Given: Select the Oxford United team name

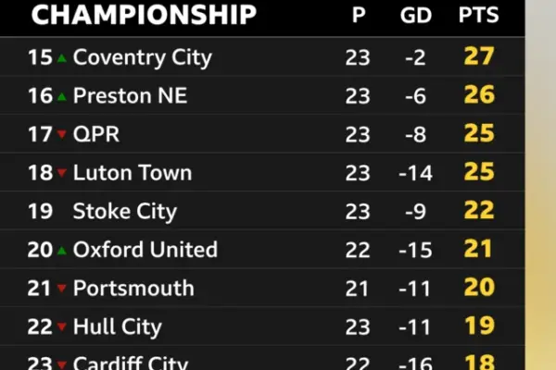Looking at the screenshot, I should (x=145, y=249).
